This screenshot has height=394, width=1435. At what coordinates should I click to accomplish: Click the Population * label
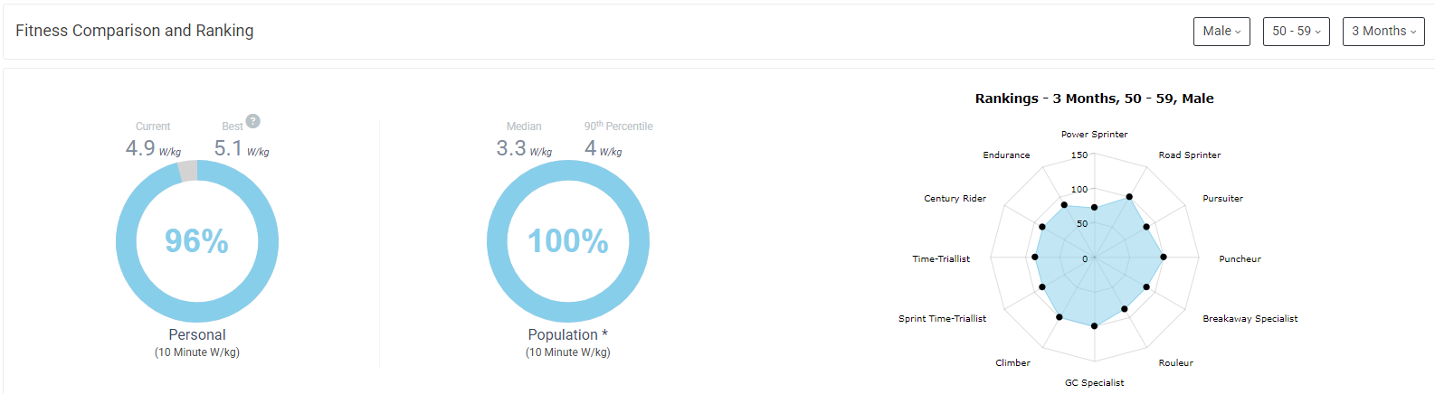[568, 334]
